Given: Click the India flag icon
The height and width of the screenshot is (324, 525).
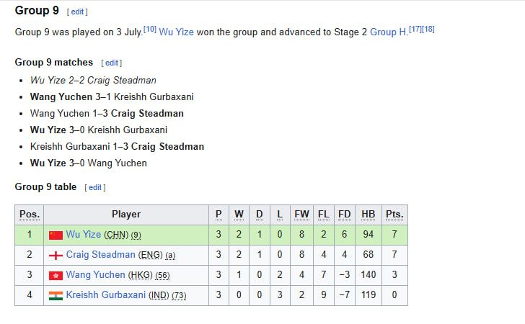Looking at the screenshot, I should point(56,296).
